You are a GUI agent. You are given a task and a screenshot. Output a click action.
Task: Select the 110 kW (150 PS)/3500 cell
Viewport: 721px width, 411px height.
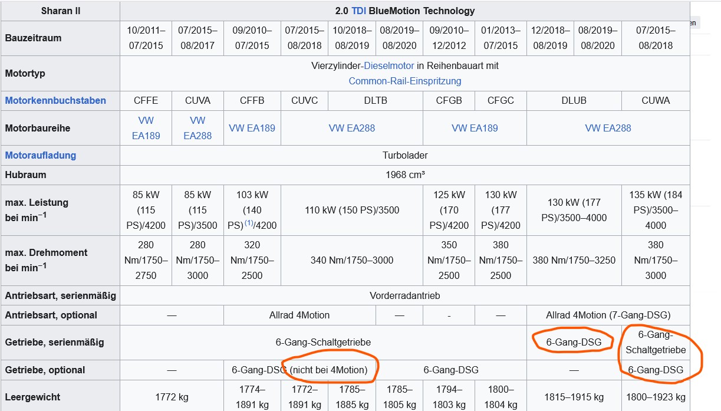point(352,210)
